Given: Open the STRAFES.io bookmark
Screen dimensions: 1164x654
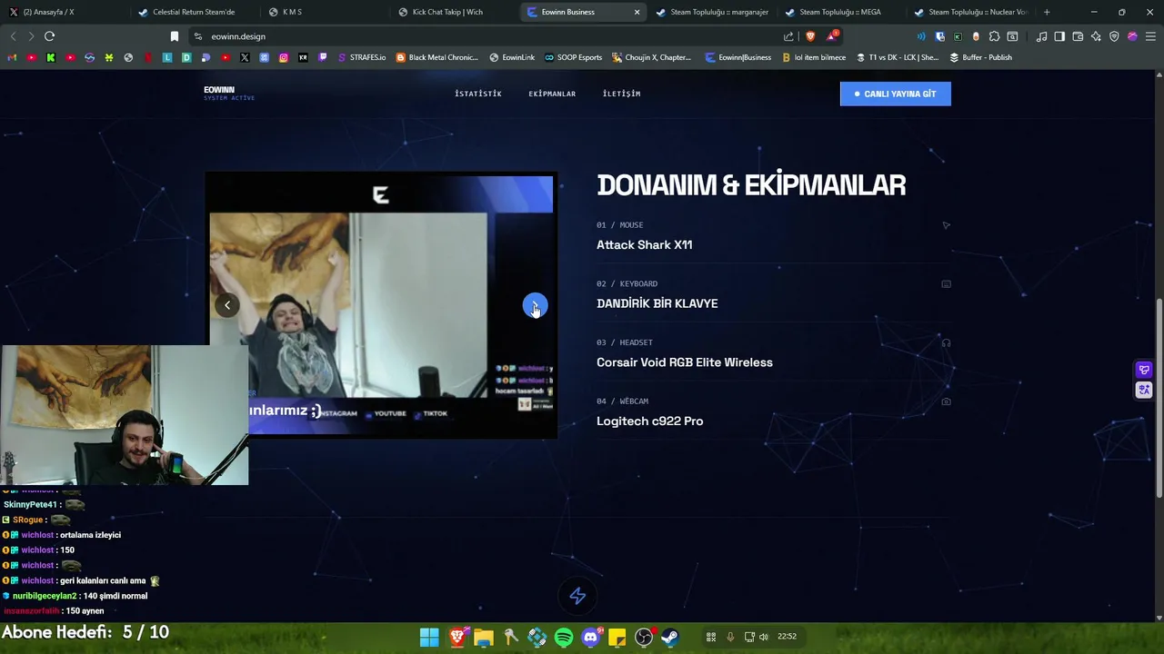Looking at the screenshot, I should 362,57.
